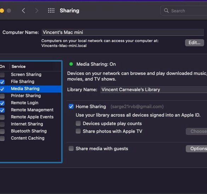Screen dimensions: 207x194
Task: Open the Options button for guest sharing
Action: [x=196, y=149]
